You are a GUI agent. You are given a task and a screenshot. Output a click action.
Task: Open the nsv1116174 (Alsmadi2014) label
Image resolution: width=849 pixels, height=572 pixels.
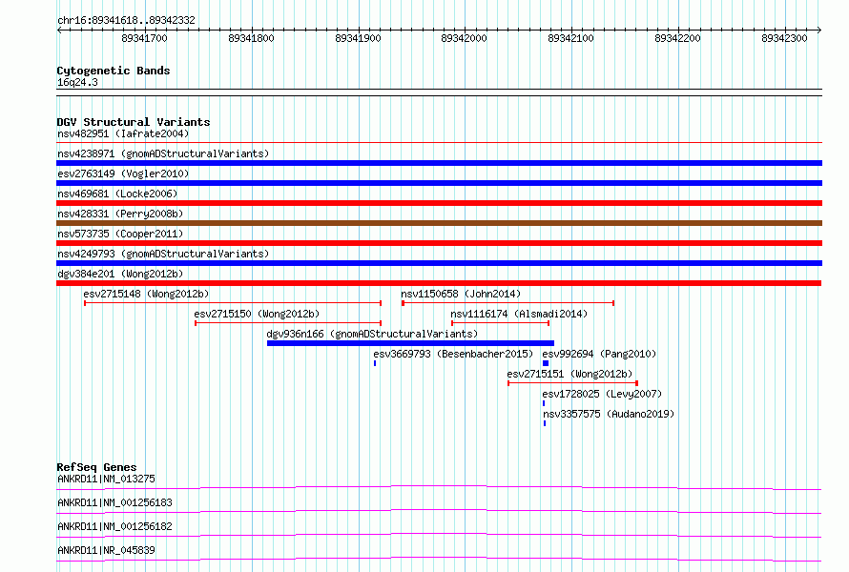(519, 314)
